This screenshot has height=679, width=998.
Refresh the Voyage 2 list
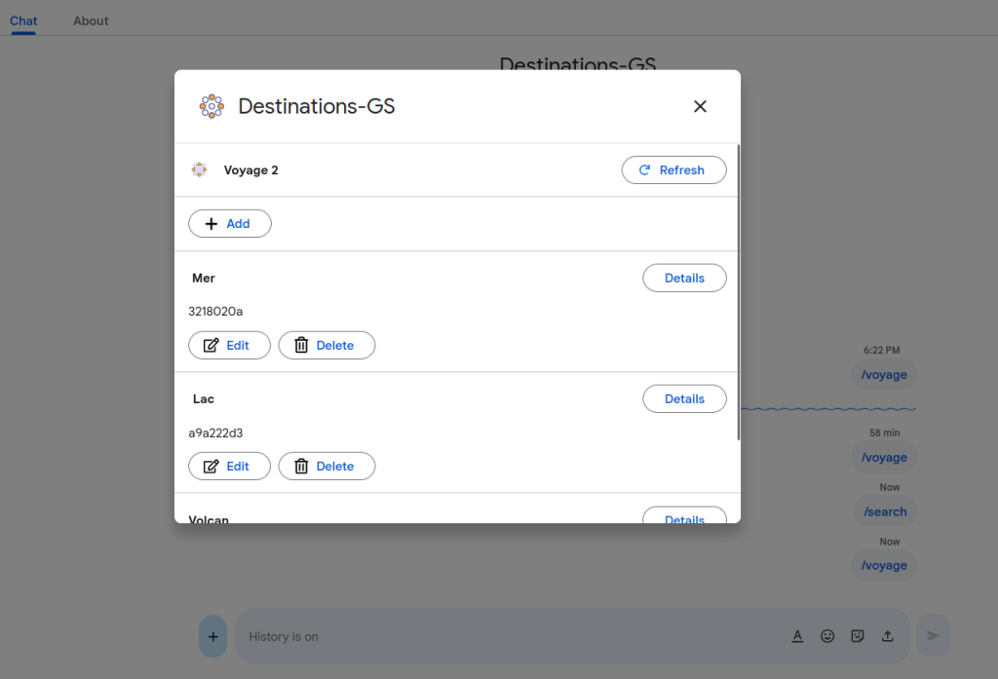(x=673, y=170)
